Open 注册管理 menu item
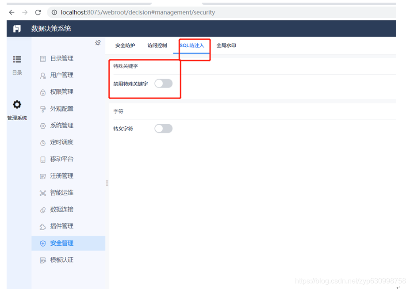410x289 pixels. [69, 176]
